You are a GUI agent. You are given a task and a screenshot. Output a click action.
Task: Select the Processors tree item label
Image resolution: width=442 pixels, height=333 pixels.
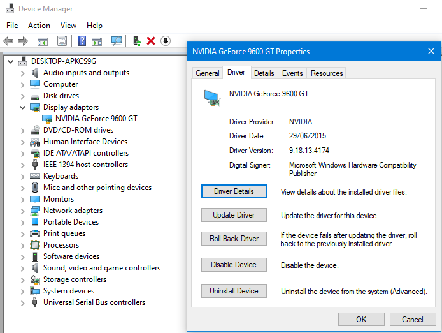point(61,245)
